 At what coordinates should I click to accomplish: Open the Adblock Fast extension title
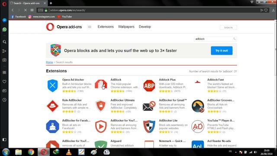click(216, 80)
